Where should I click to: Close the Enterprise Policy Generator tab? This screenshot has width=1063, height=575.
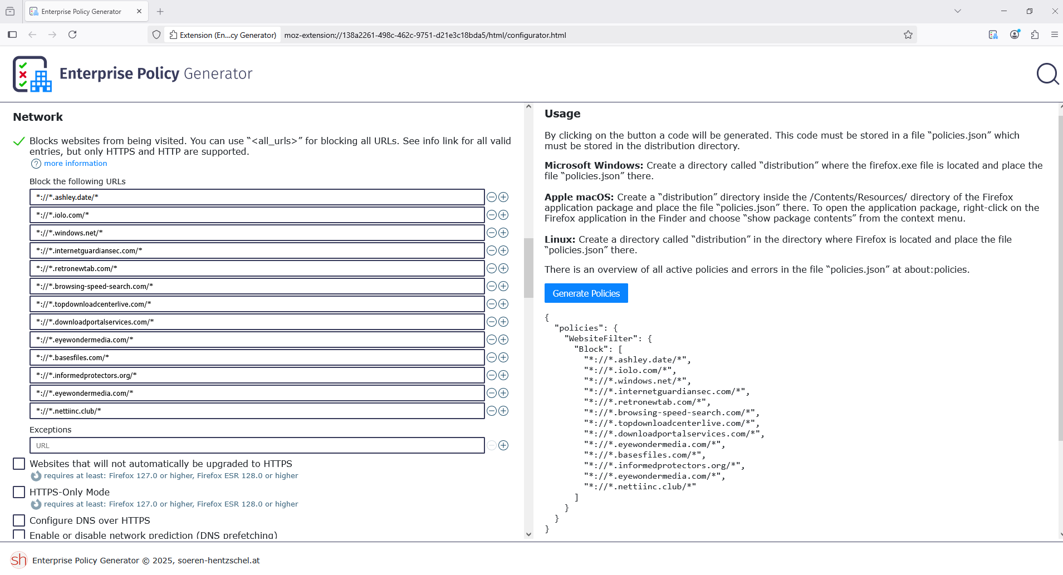139,11
